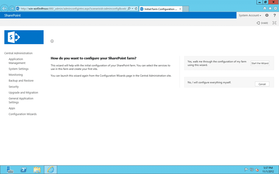Image resolution: width=279 pixels, height=174 pixels.
Task: Click Start the Wizard button
Action: [260, 63]
